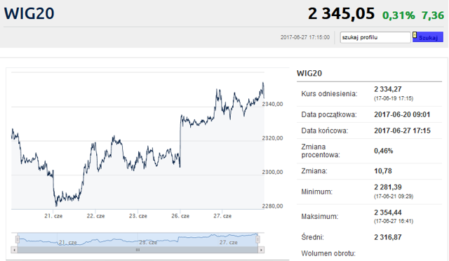Click the '26. cze' chart axis label
This screenshot has height=261, width=449.
point(180,216)
